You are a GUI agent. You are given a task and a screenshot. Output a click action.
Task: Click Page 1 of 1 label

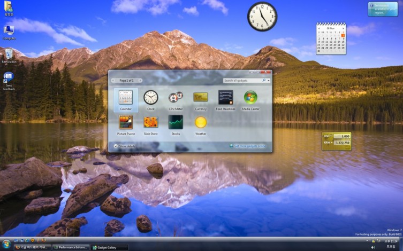tap(126, 80)
